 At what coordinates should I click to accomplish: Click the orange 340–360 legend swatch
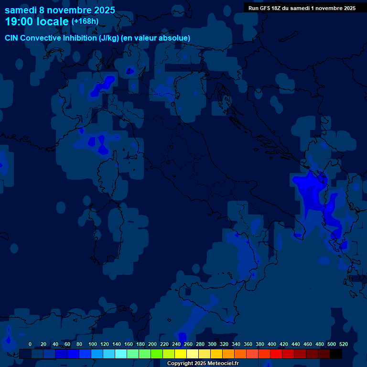240,354
